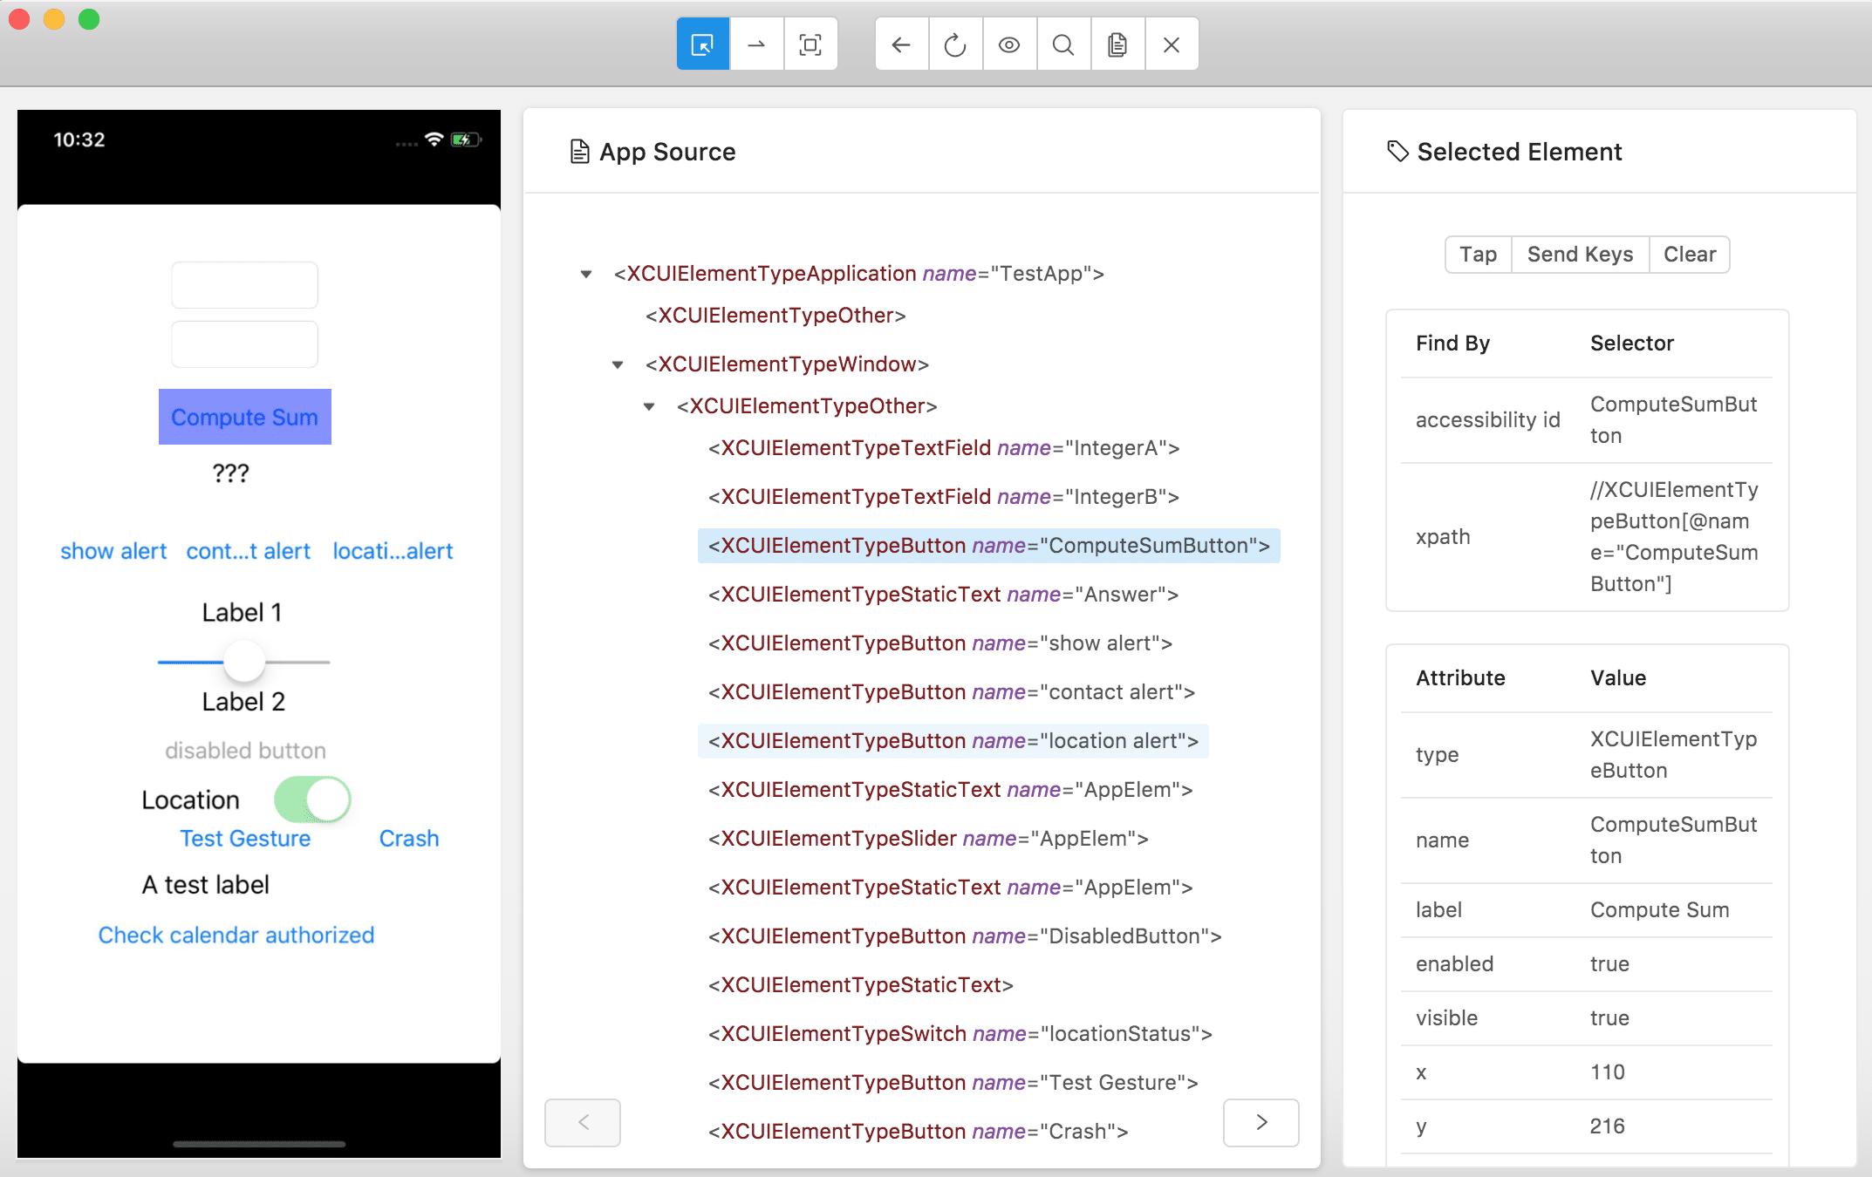The image size is (1872, 1177).
Task: Refresh the source and screenshot
Action: (955, 44)
